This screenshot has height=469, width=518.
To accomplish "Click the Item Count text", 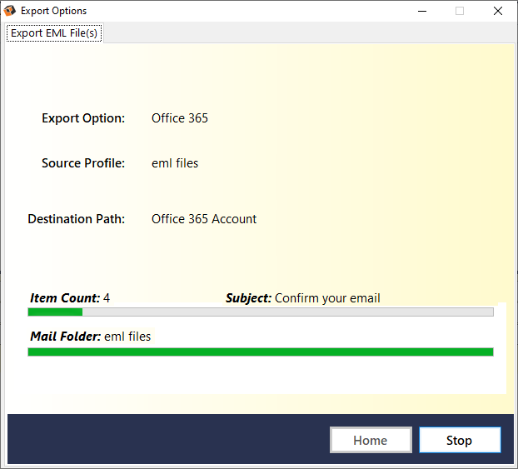I will pos(70,298).
